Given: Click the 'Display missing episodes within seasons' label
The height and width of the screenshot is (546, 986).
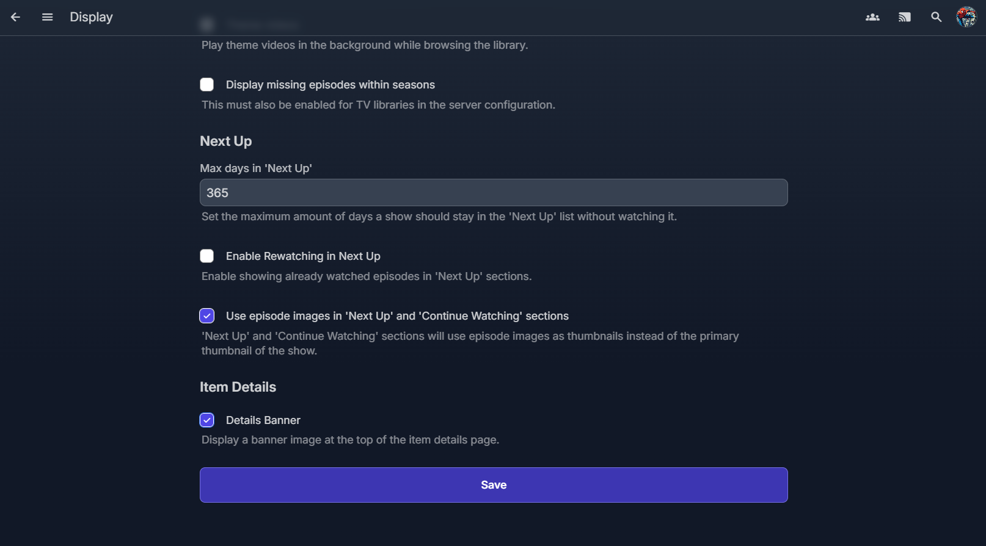Looking at the screenshot, I should click(x=330, y=85).
